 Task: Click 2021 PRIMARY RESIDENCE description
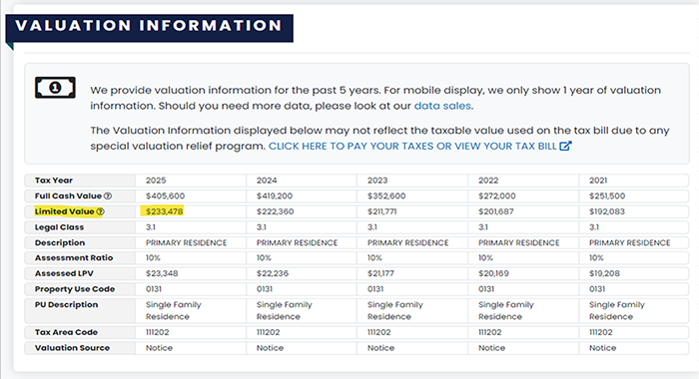point(629,242)
